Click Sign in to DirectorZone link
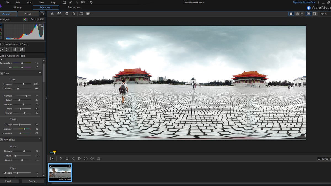The image size is (331, 186). tap(304, 2)
